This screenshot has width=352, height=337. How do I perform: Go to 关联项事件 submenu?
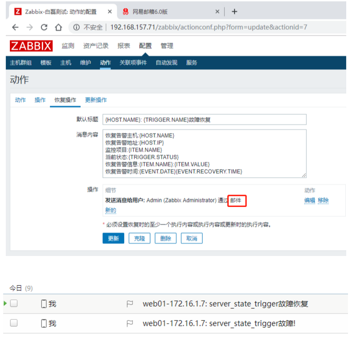click(x=133, y=63)
